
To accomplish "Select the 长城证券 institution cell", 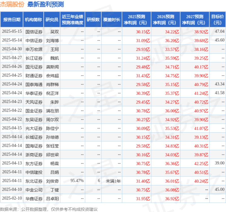I will [34, 137].
